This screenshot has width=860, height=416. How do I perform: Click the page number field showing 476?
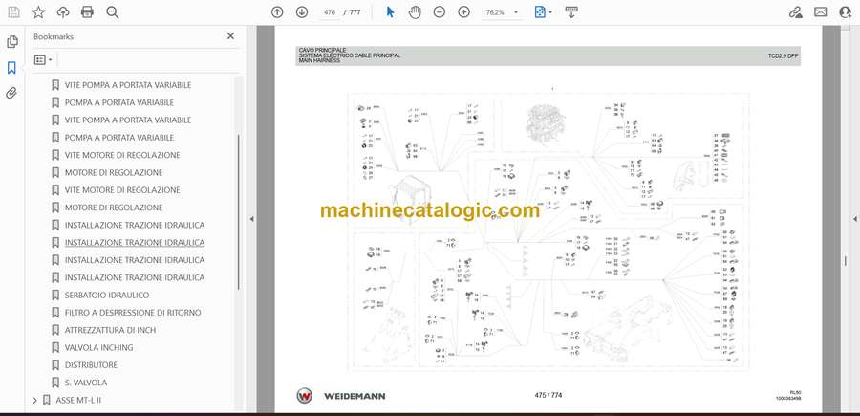point(330,12)
